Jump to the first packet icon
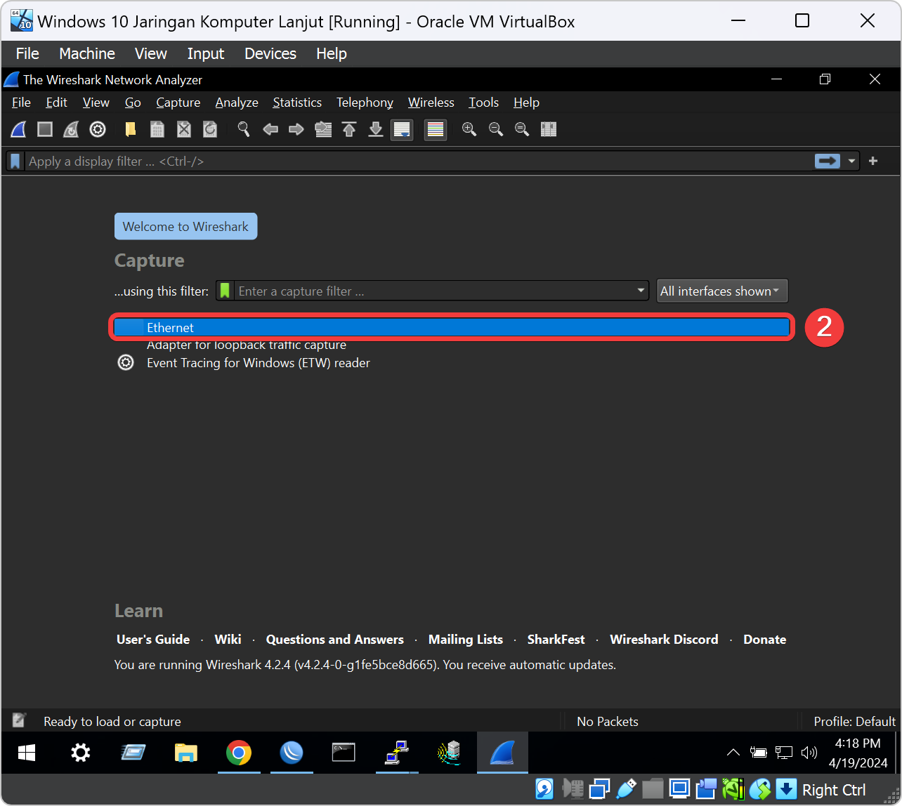902x806 pixels. (x=349, y=129)
